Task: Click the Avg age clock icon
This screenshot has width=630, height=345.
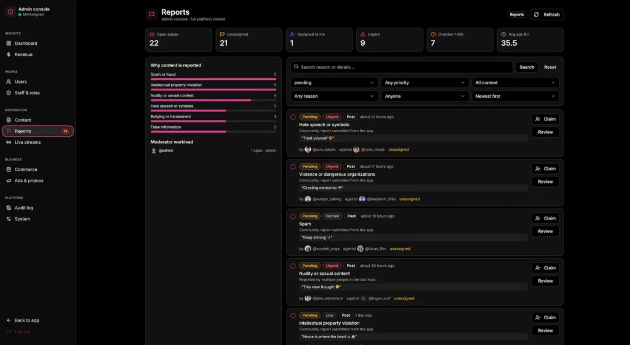Action: [503, 34]
